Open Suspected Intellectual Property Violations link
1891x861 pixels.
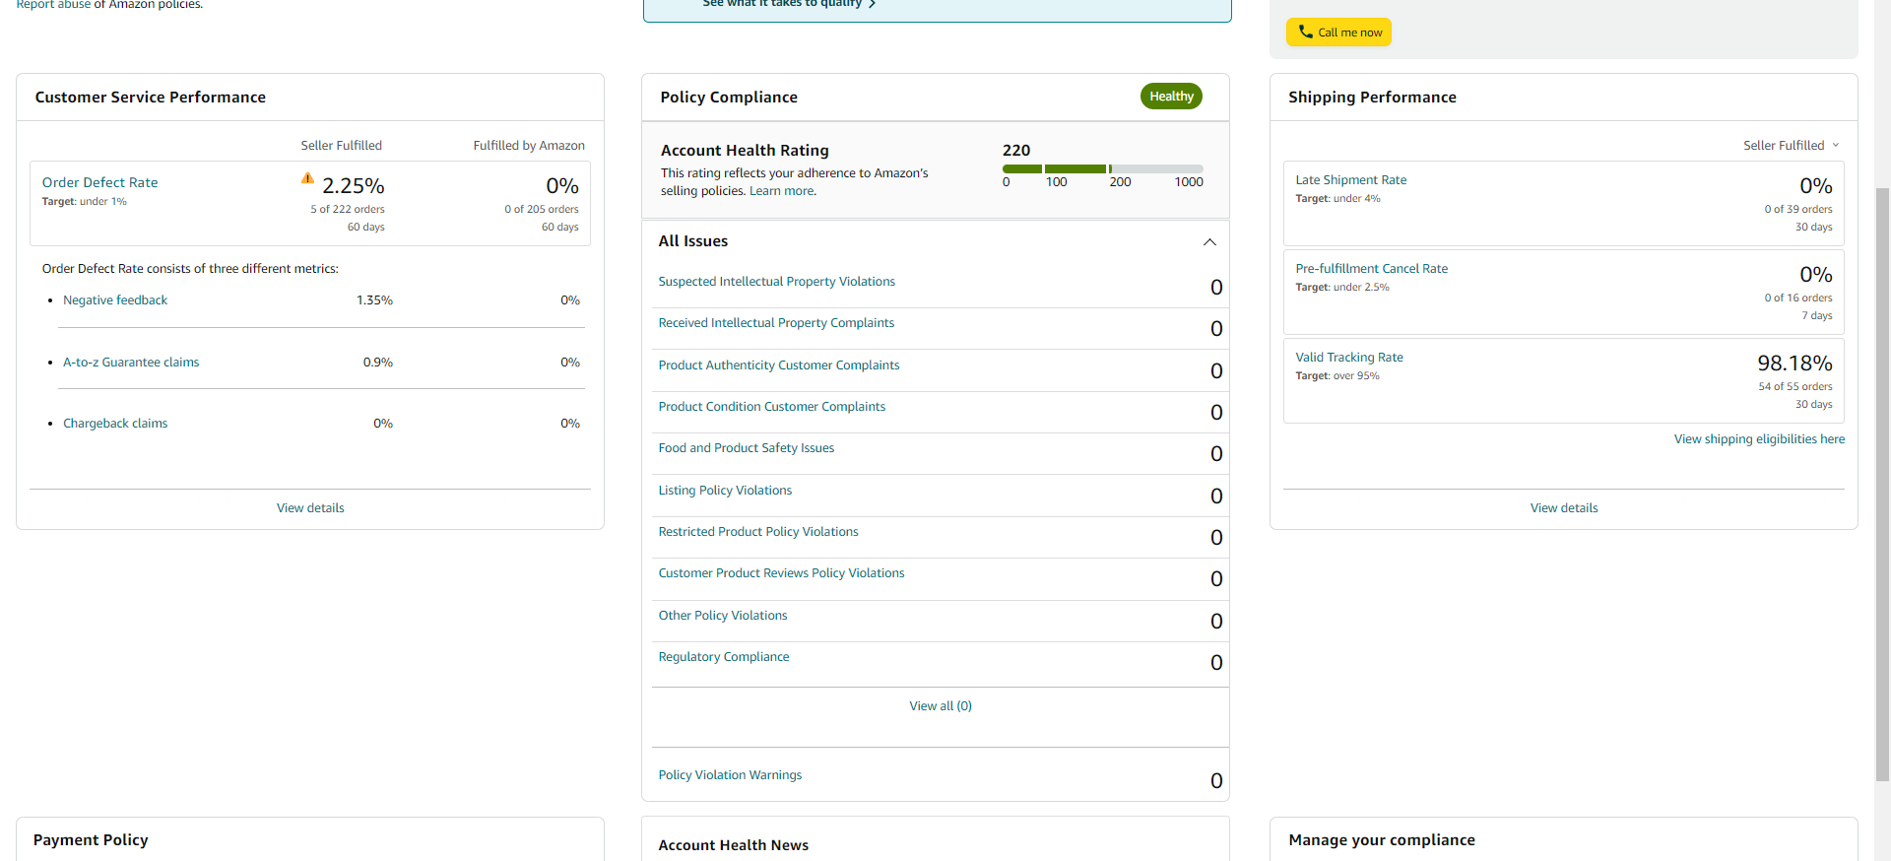click(776, 282)
